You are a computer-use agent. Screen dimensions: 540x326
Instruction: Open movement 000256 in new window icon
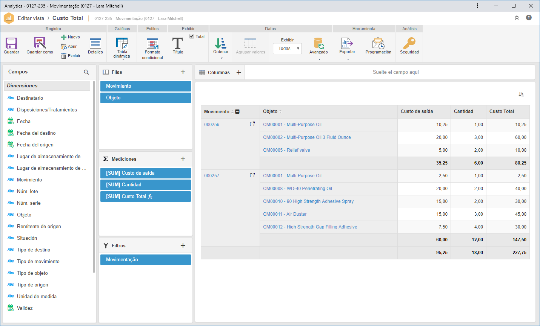pos(252,124)
